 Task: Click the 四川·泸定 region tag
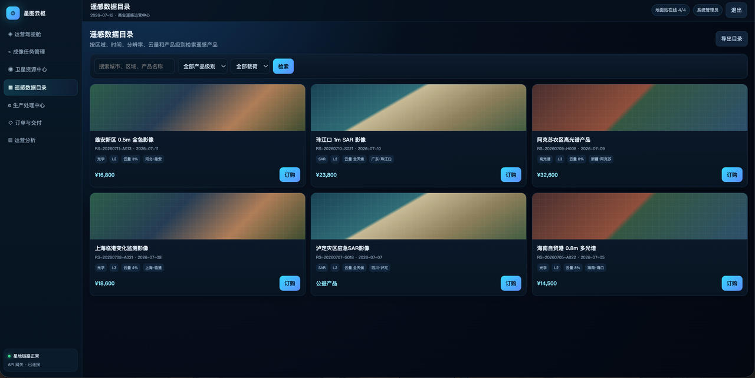[379, 268]
